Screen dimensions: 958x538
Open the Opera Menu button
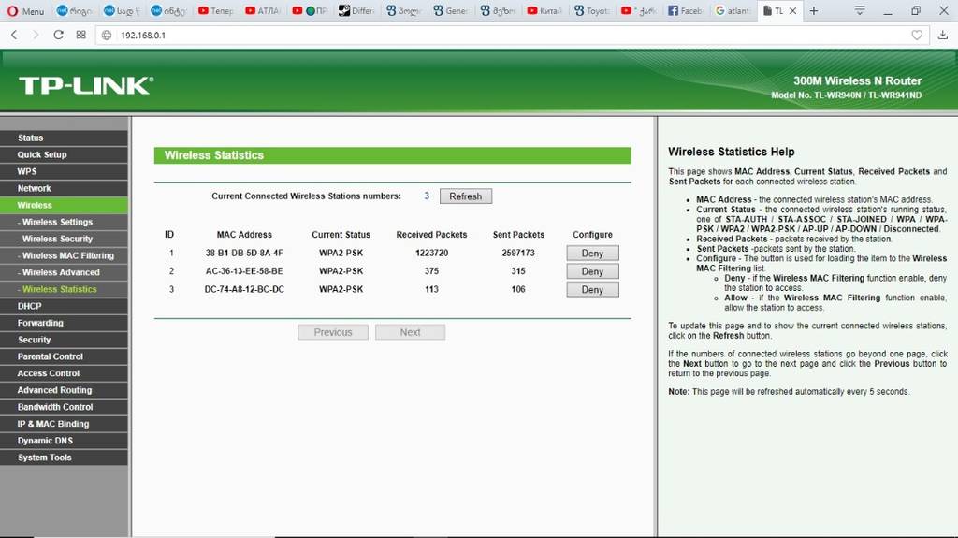(25, 11)
